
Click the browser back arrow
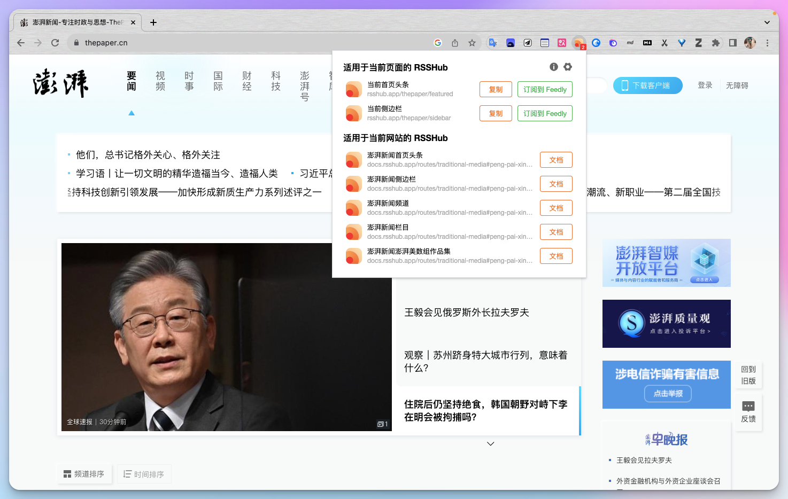[x=21, y=43]
